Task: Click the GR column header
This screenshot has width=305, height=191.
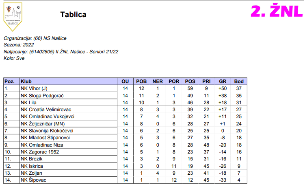Action: (222, 81)
